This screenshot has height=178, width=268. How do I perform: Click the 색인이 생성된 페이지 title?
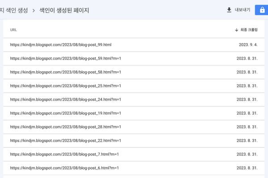pyautogui.click(x=64, y=10)
